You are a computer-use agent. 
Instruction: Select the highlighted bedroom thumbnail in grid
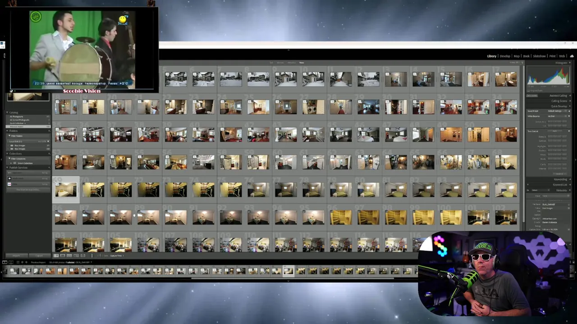[x=66, y=190]
